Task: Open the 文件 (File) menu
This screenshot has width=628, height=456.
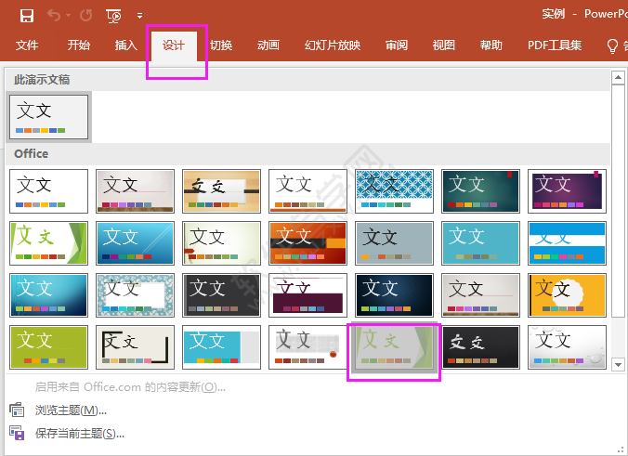Action: [27, 46]
